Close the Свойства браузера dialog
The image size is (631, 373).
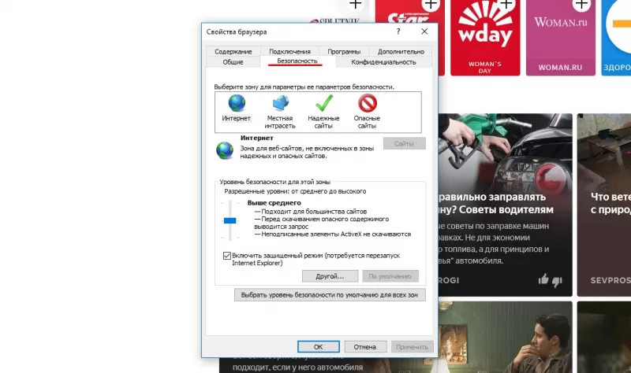coord(424,31)
